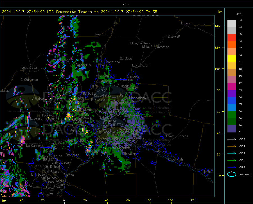Screen dimensions: 253x204
Task: Click the L_Dormida place label
Action: 175,159
